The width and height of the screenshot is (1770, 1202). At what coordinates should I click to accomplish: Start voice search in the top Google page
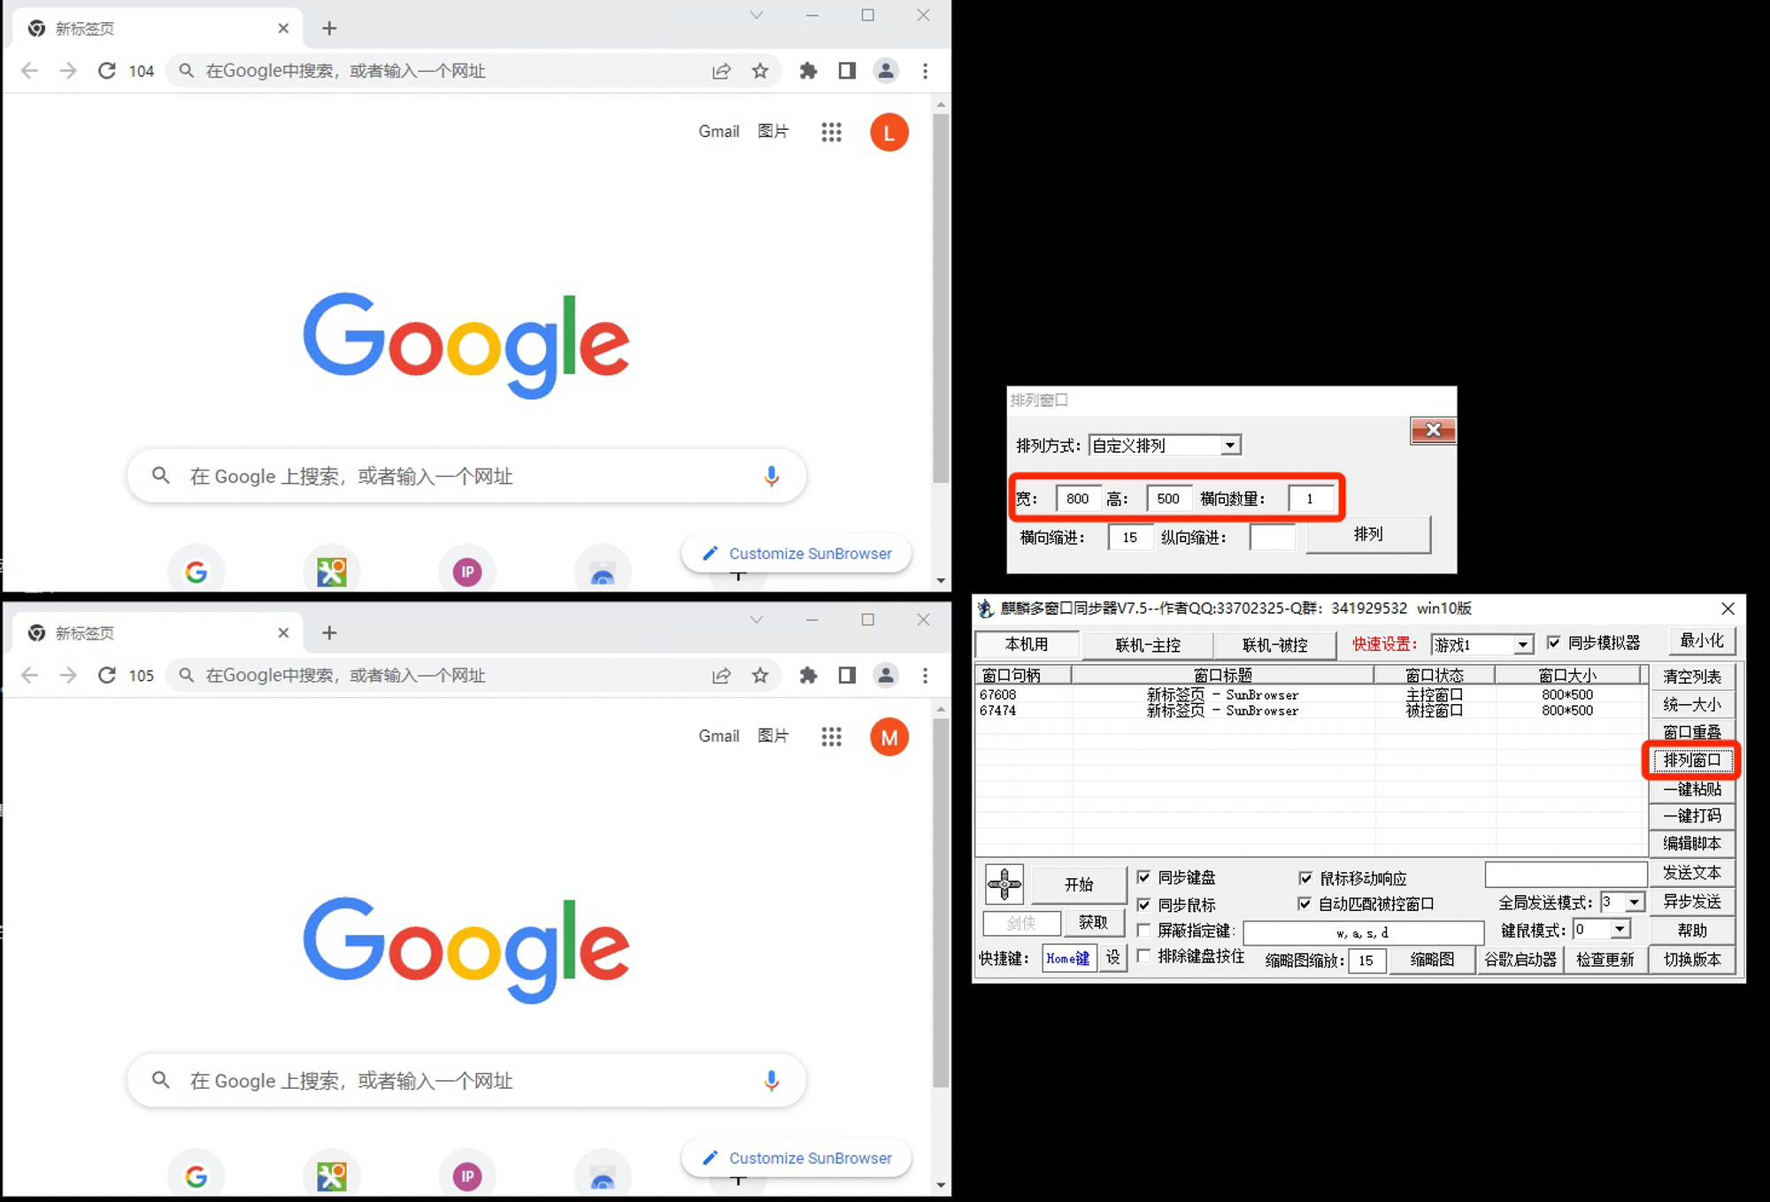click(772, 476)
